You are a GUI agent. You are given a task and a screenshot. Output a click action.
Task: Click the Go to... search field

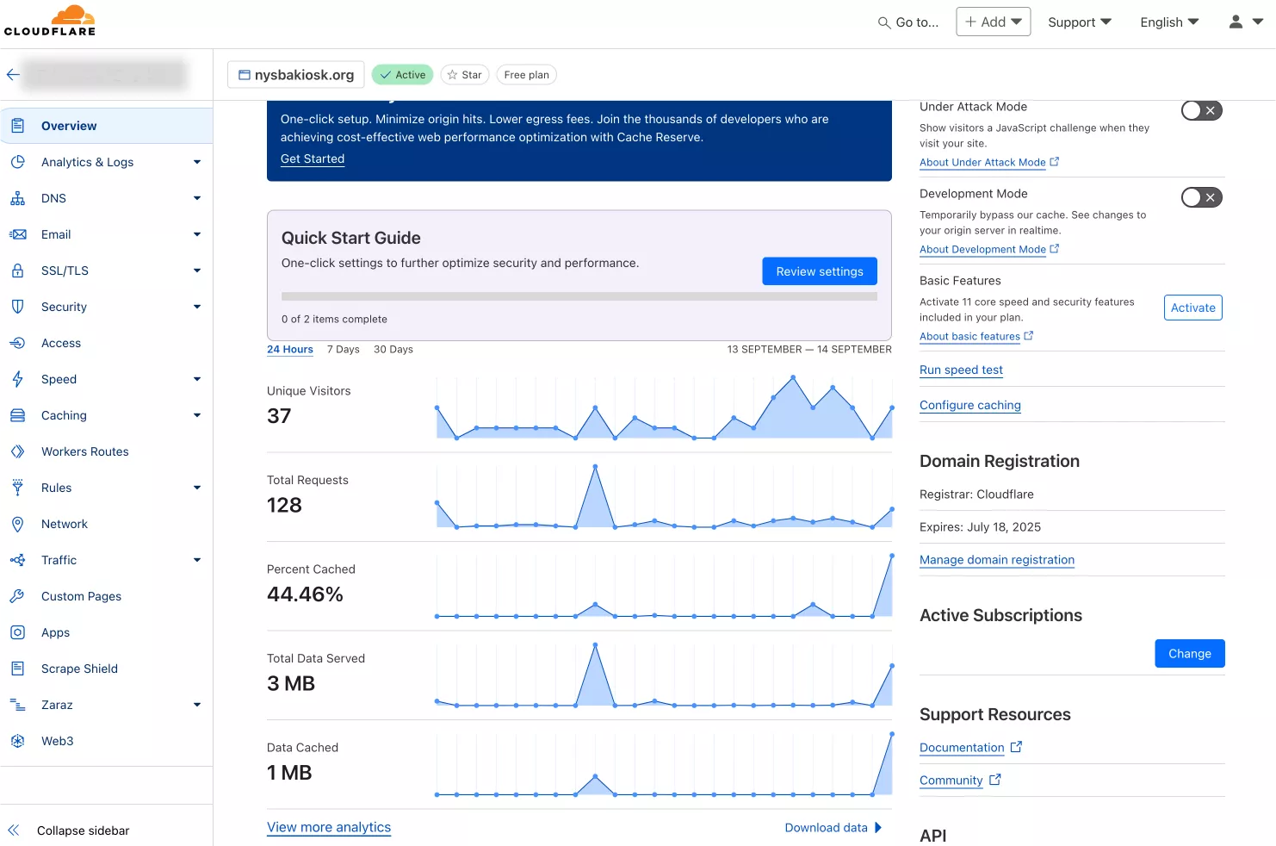(908, 22)
